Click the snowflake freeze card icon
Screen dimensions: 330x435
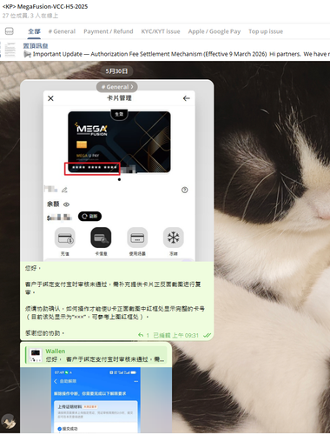(174, 238)
